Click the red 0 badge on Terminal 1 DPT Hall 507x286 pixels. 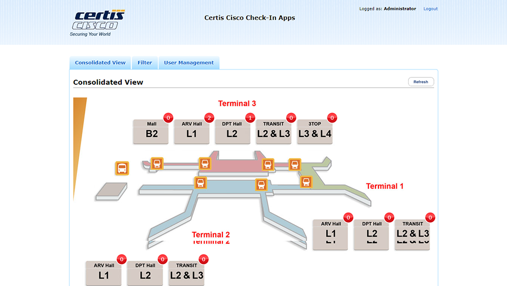(x=389, y=218)
